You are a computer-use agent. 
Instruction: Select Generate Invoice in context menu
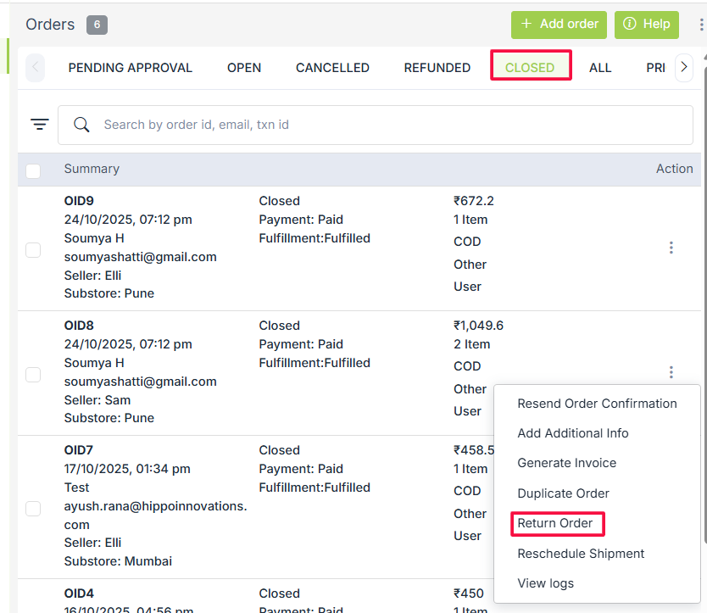coord(566,463)
